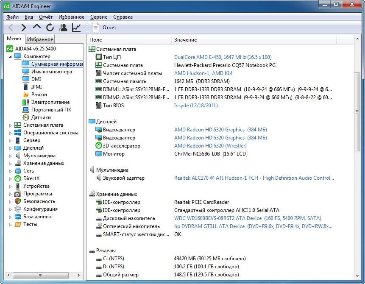Open the graph chart toolbar icon
365x284 pixels.
point(76,28)
